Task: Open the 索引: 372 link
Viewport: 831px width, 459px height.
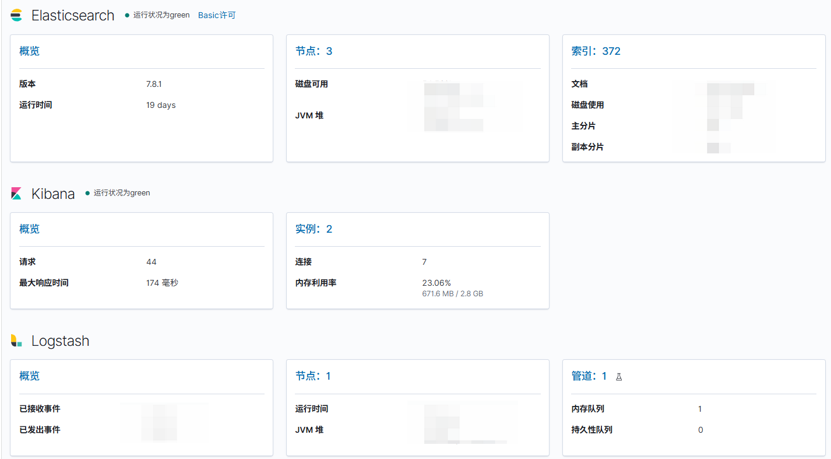Action: [x=596, y=51]
